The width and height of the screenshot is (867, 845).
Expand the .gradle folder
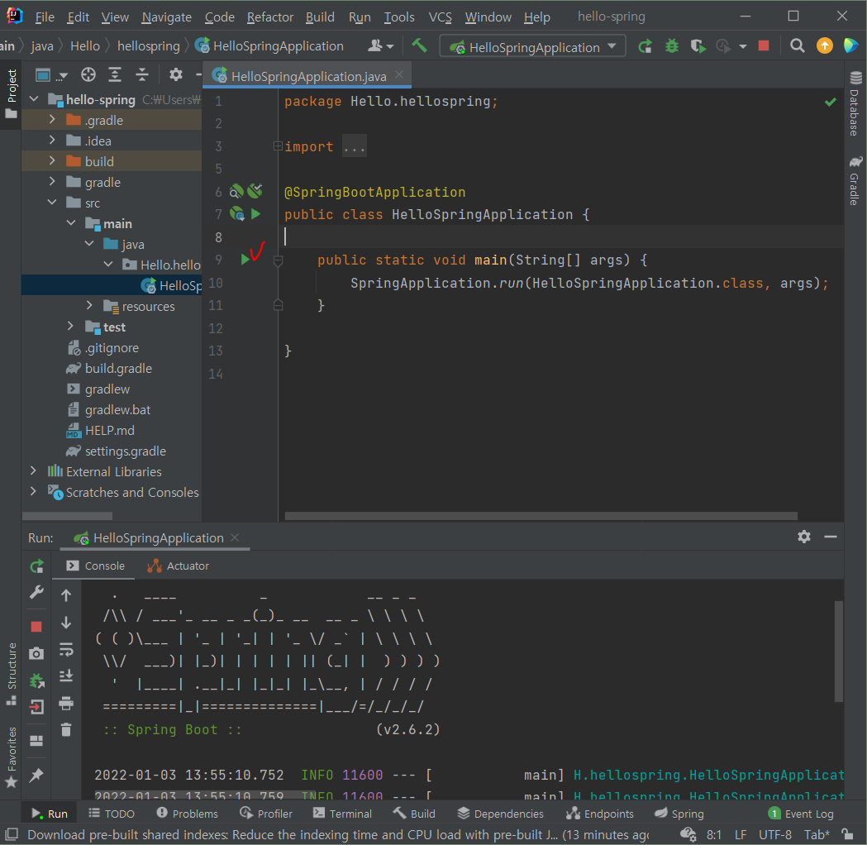pos(52,119)
